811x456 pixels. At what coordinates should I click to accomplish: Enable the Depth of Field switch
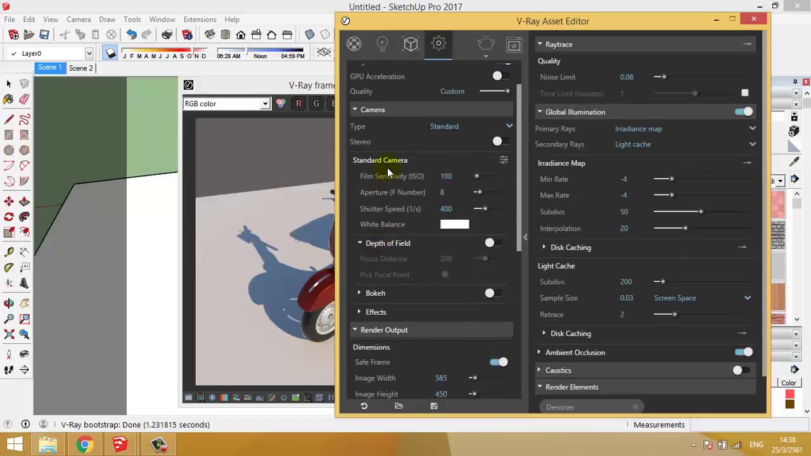[x=493, y=243]
